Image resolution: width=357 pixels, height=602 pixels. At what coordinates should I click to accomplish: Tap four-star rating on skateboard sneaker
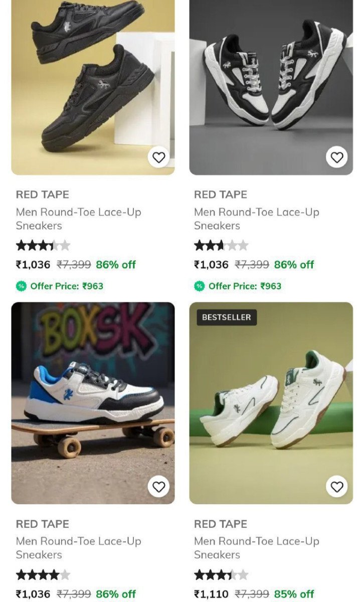43,575
